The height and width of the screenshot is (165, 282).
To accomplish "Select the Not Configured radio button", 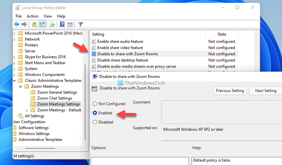I will pos(95,104).
